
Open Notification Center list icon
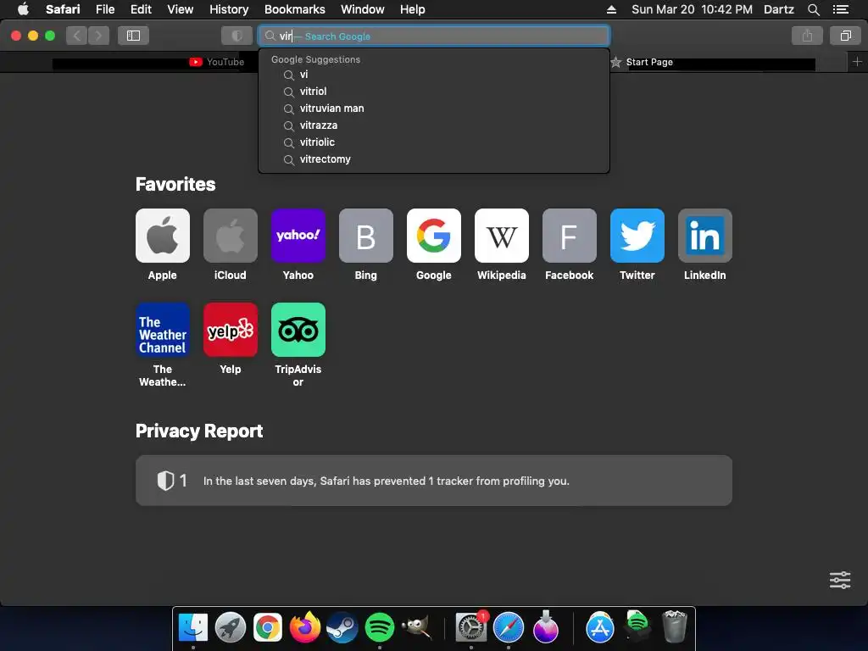tap(840, 9)
